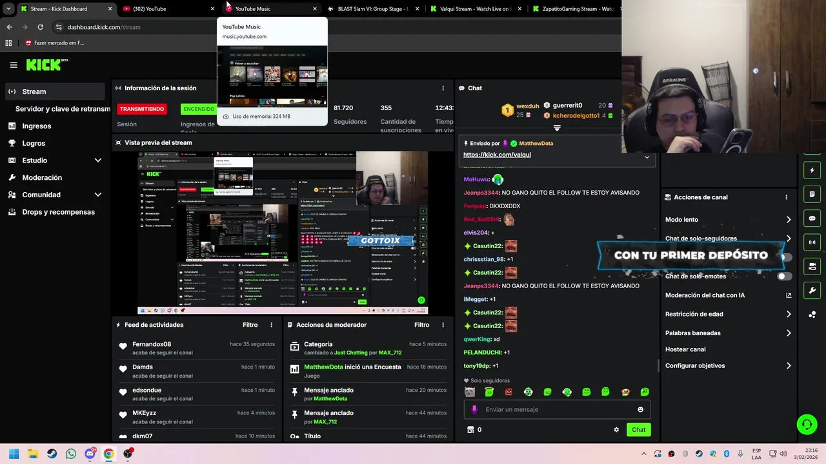Open the apps grid in bookmarks bar

(8, 43)
